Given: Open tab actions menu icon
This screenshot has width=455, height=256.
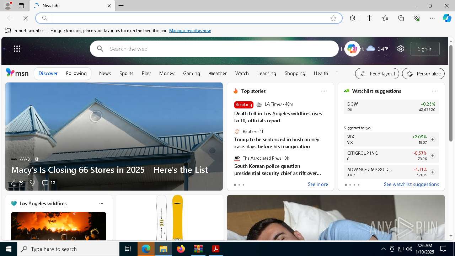Looking at the screenshot, I should click(21, 6).
